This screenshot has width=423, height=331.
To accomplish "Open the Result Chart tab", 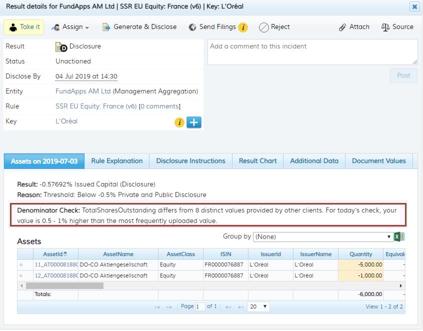I will [257, 161].
